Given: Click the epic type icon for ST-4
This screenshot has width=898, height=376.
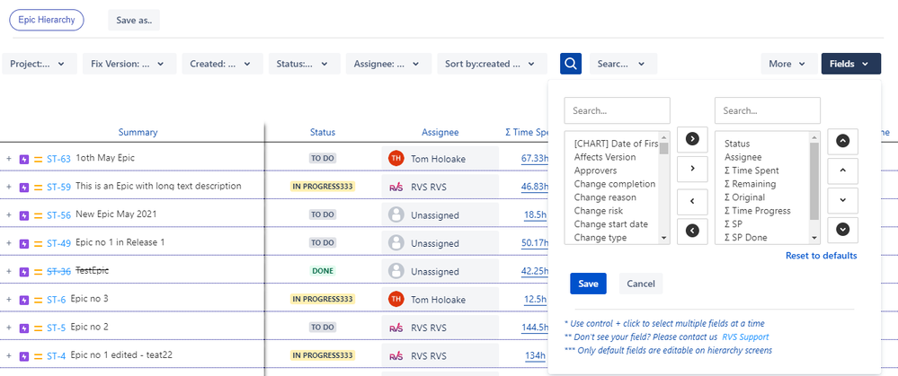Looking at the screenshot, I should (x=24, y=356).
